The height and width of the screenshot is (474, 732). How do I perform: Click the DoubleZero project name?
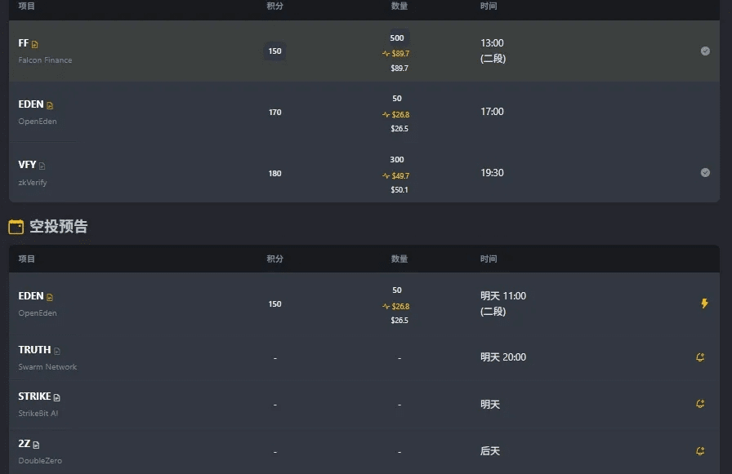coord(40,461)
